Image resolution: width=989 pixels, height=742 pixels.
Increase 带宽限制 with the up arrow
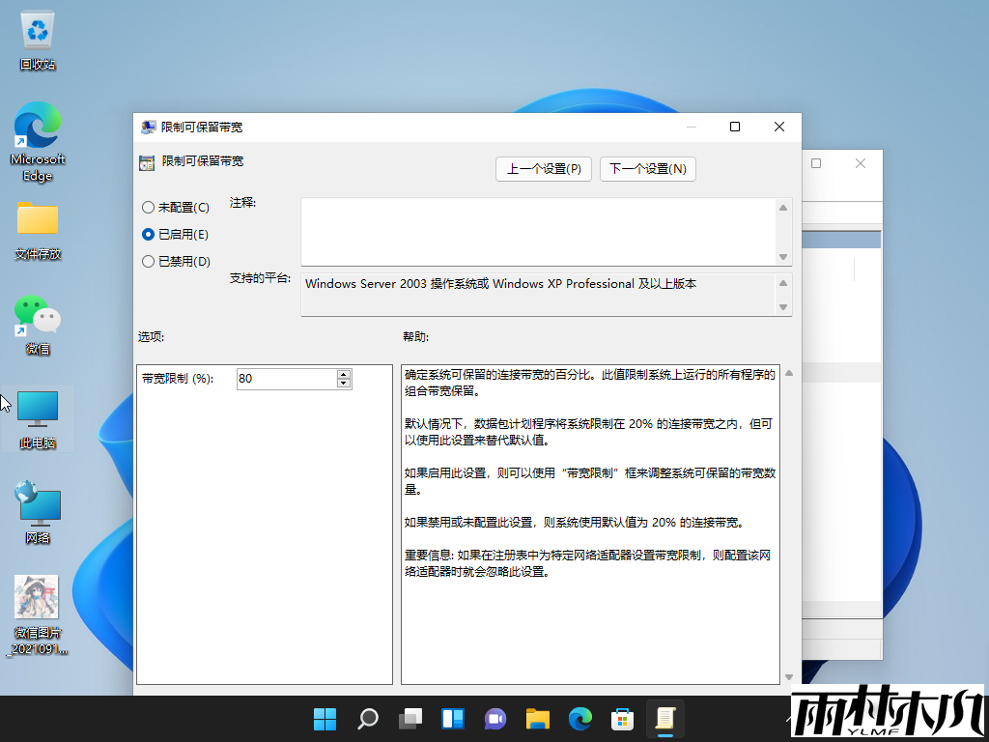pos(344,374)
